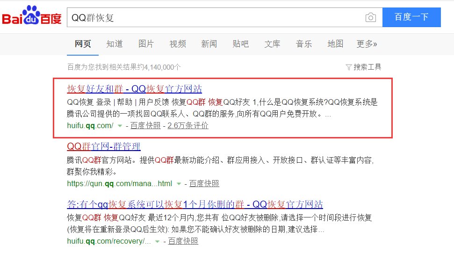
Task: Click snippet text starting QQ恢复 登录 | 帮助
Action: coord(222,108)
